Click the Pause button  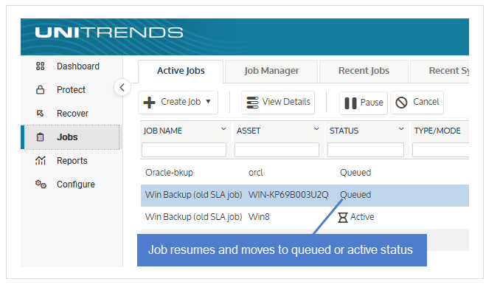pos(364,103)
